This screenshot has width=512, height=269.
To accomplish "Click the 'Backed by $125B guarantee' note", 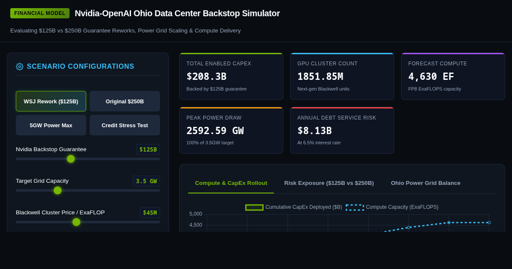I will click(x=216, y=89).
